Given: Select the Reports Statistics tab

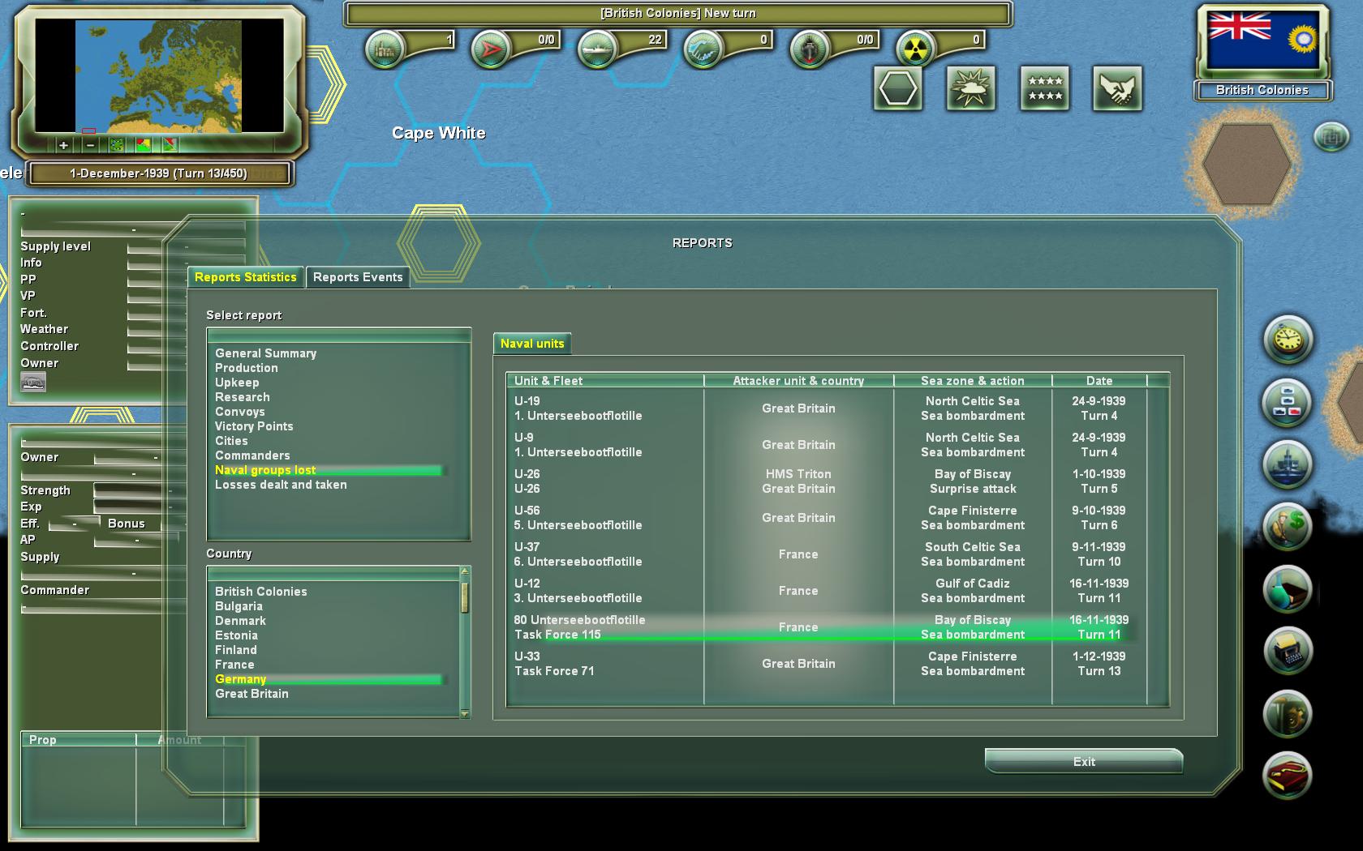Looking at the screenshot, I should pyautogui.click(x=245, y=277).
